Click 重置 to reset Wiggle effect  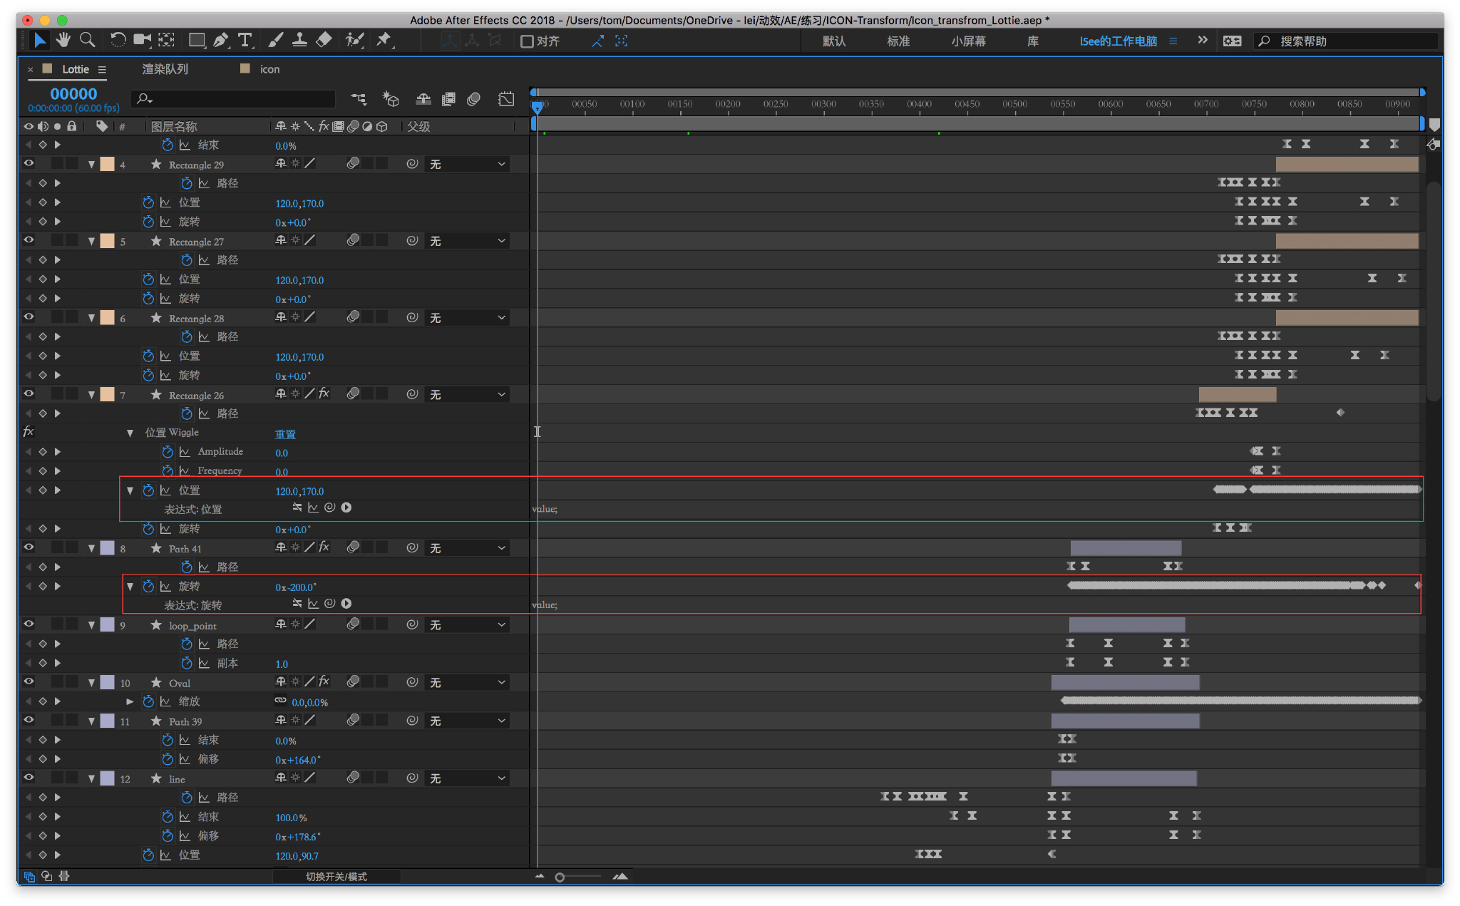[285, 434]
